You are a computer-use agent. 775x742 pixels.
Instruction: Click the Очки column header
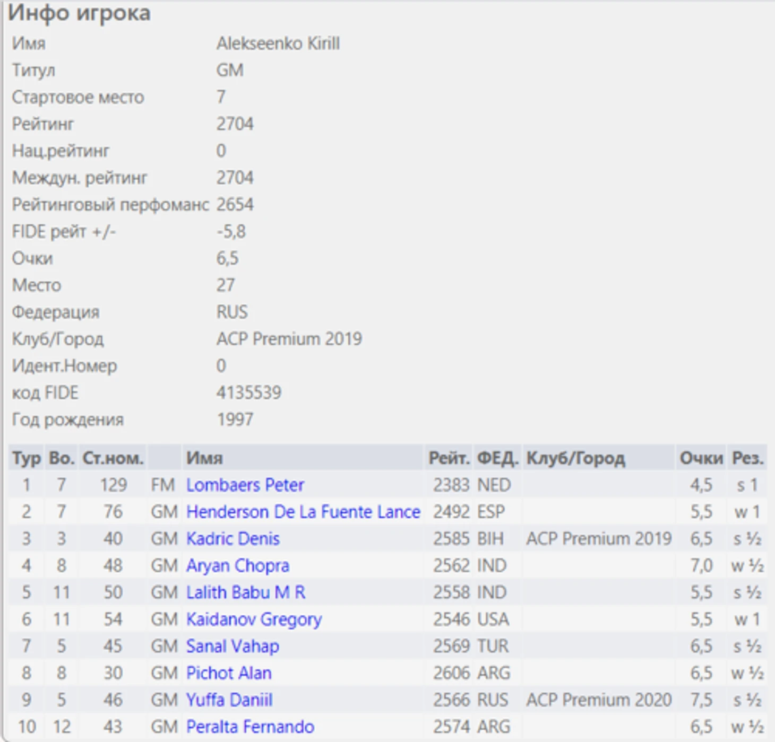(x=701, y=458)
